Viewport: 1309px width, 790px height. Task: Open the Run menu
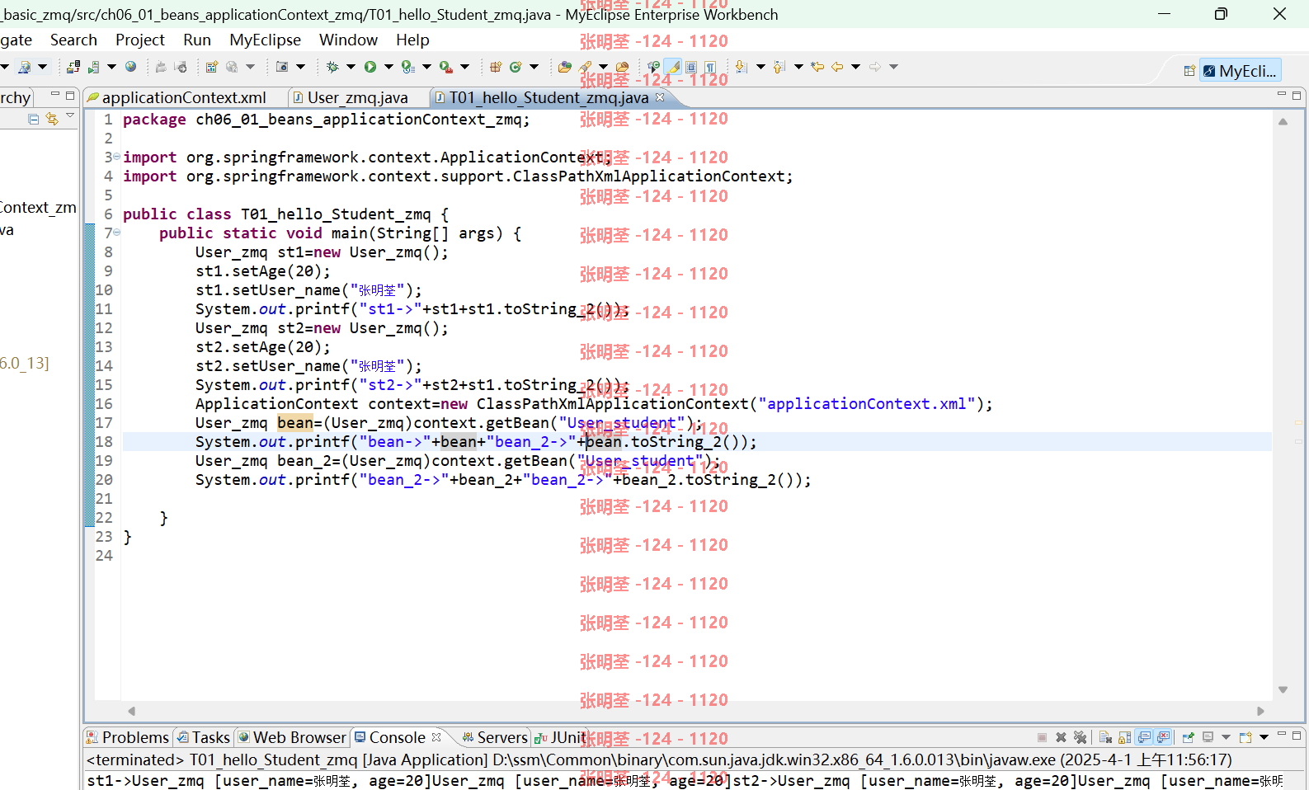tap(197, 40)
